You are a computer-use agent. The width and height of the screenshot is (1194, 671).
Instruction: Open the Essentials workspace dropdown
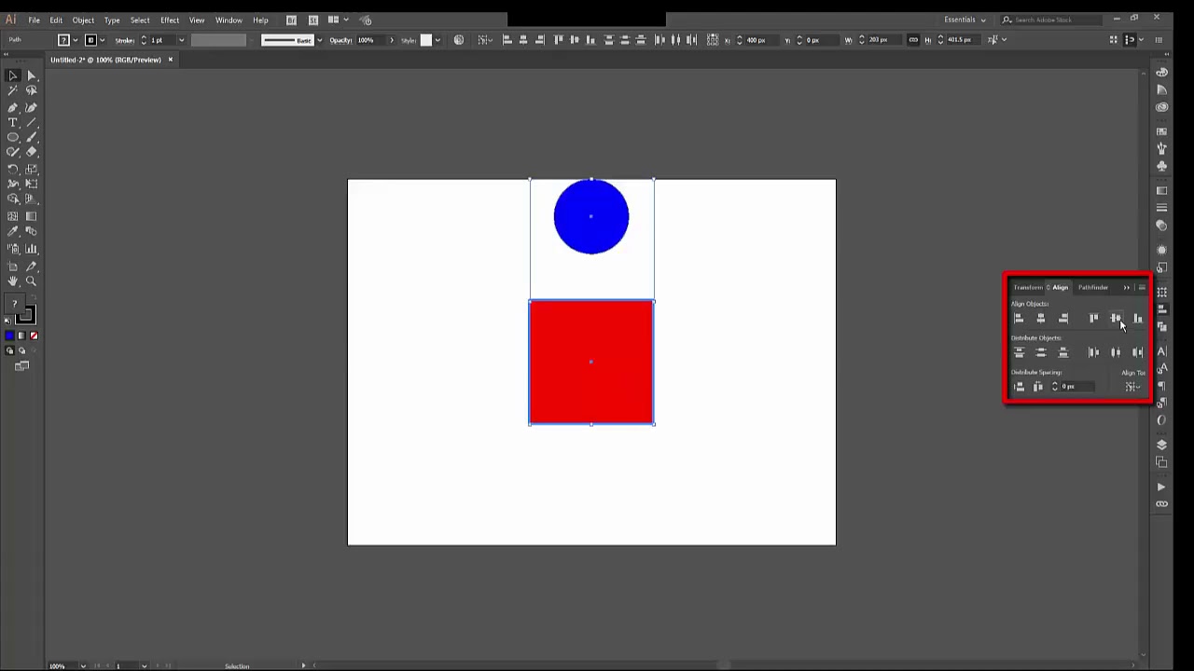[x=965, y=20]
